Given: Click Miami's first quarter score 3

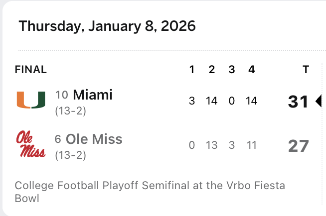Looking at the screenshot, I should click(192, 101).
